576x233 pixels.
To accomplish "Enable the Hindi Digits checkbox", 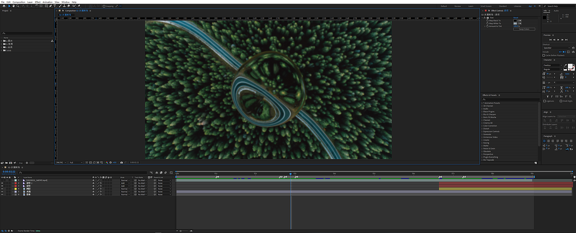I will coord(561,101).
